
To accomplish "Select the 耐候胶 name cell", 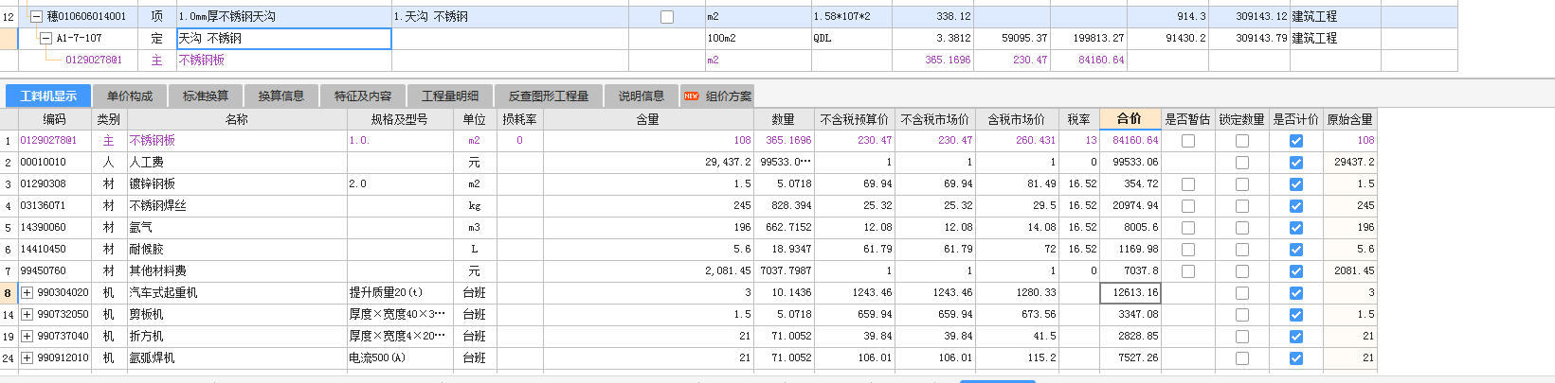I will tap(237, 250).
